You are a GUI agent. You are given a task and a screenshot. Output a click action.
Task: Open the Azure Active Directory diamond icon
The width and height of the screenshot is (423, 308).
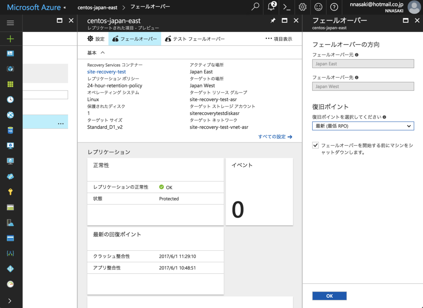tap(10, 269)
